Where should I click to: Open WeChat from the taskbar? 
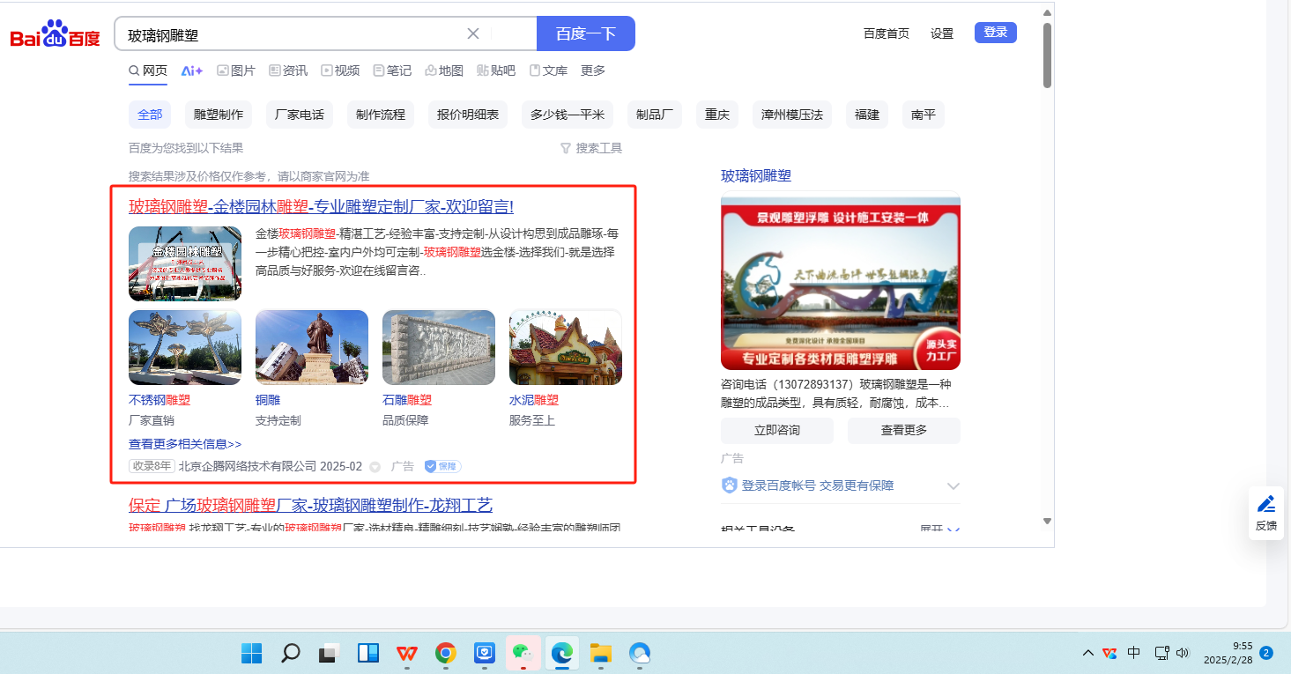(x=523, y=653)
